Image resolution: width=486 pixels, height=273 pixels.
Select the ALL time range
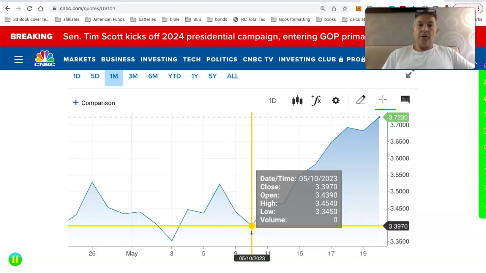(x=233, y=76)
